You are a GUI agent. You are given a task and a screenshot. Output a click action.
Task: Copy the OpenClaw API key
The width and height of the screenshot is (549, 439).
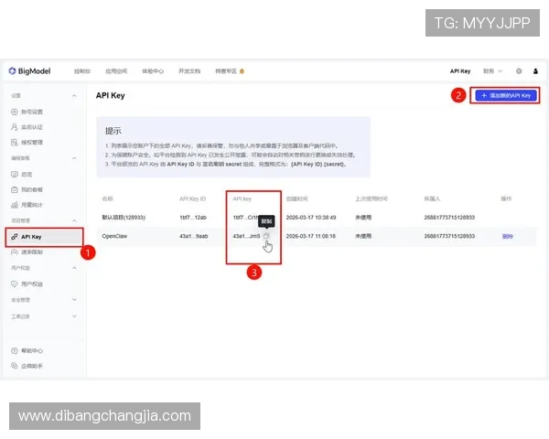click(266, 236)
